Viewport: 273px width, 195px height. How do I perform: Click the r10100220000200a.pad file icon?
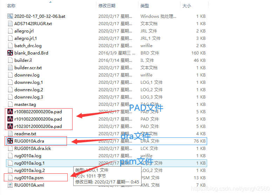[10, 119]
